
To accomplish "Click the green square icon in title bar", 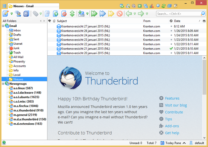I will coord(140,6).
